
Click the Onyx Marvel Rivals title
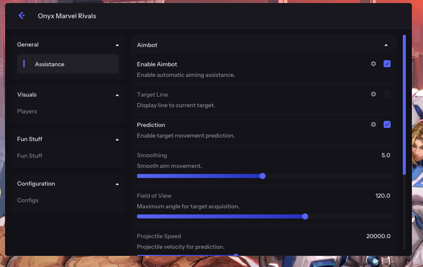67,16
